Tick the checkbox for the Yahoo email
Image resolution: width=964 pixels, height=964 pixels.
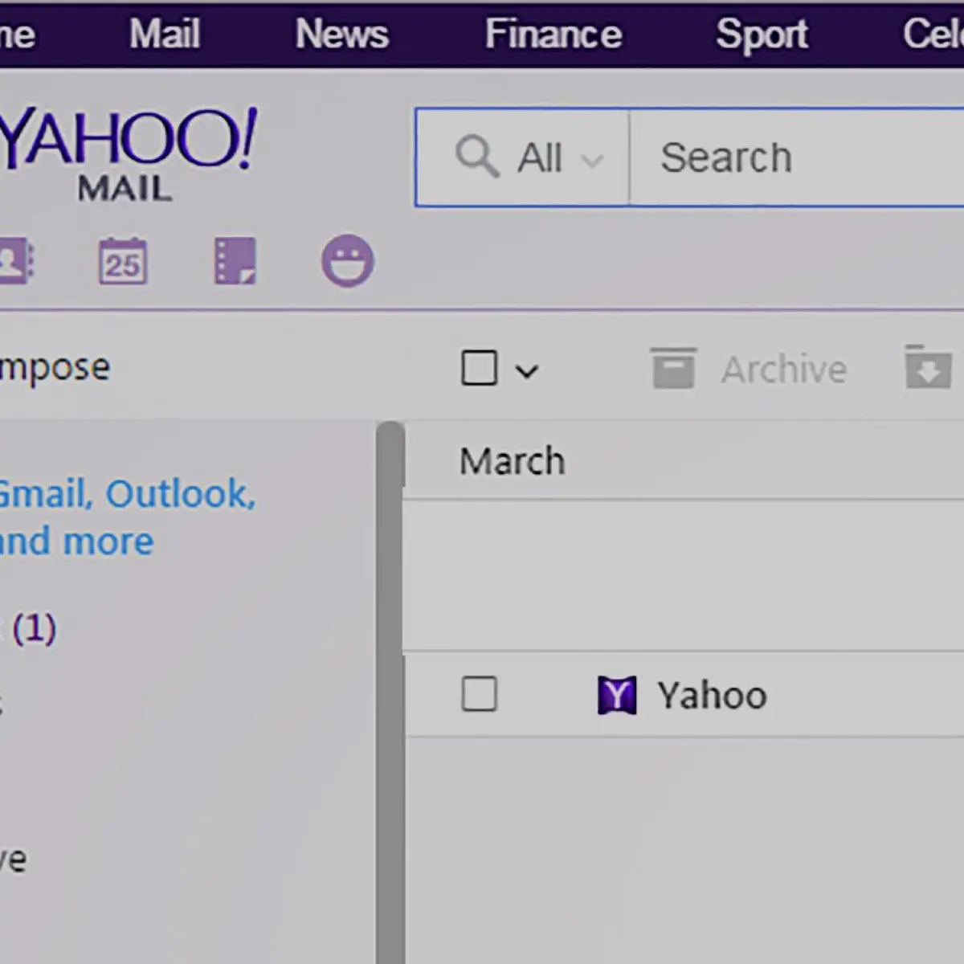(x=480, y=694)
